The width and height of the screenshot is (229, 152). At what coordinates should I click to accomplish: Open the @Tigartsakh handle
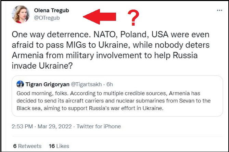pos(86,84)
